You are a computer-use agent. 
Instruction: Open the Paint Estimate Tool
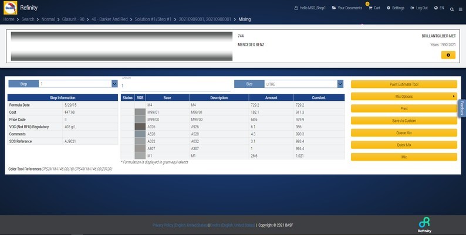[x=404, y=84]
